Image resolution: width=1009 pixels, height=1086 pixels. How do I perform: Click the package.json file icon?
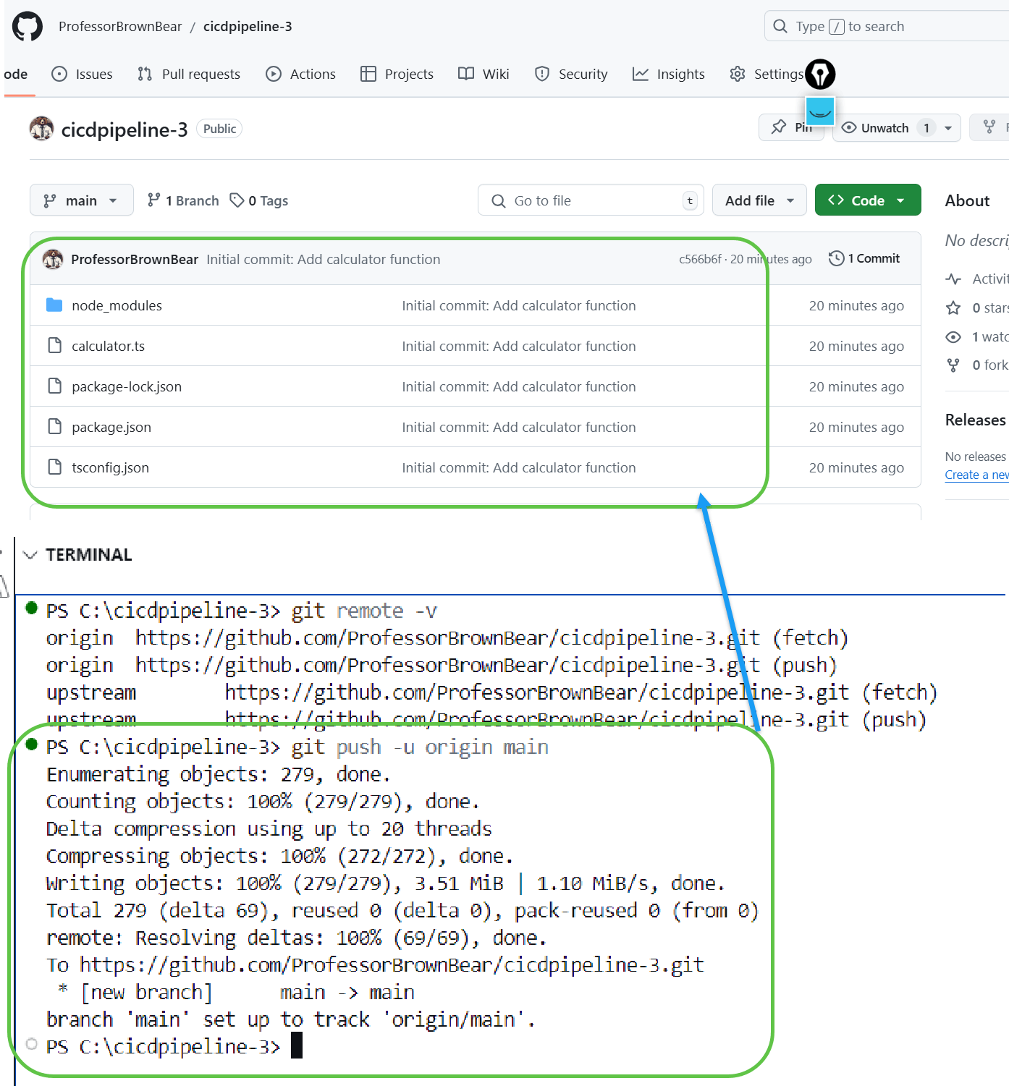tap(54, 427)
